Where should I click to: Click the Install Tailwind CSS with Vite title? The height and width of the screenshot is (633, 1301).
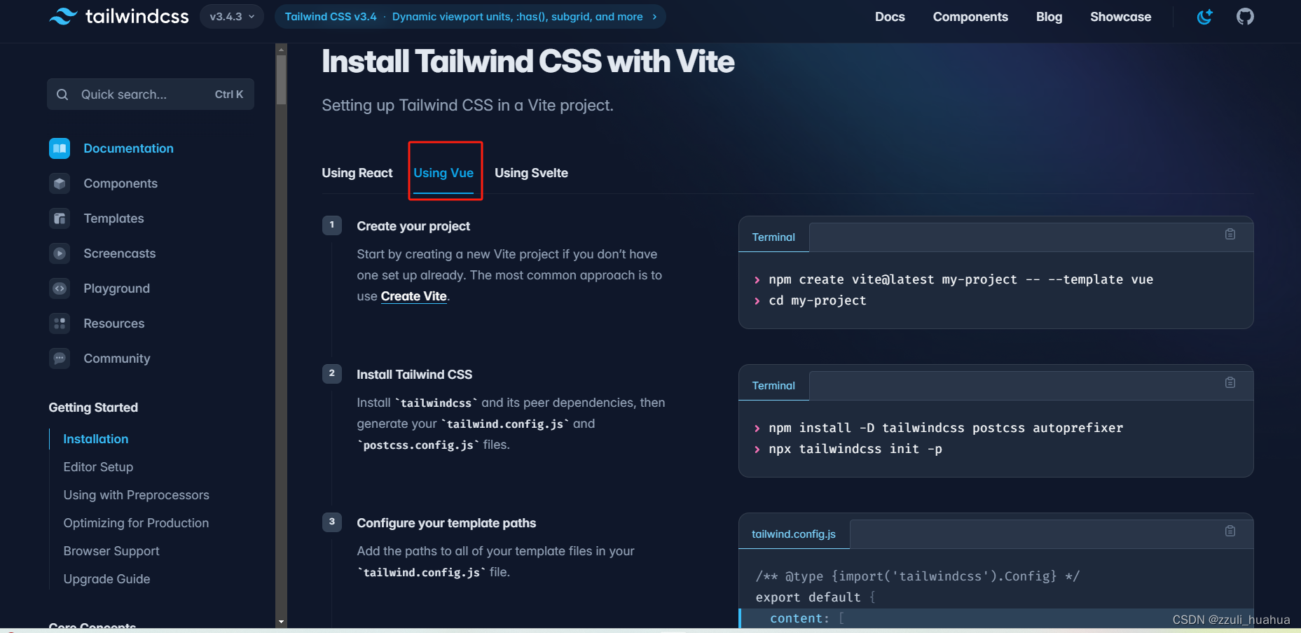click(528, 62)
